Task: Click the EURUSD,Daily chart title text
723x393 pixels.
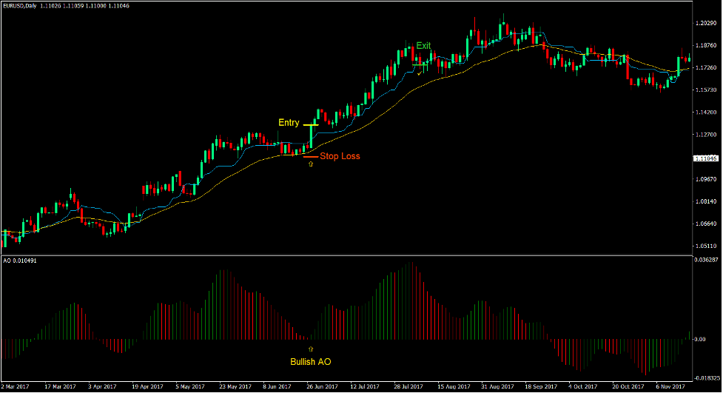Action: click(20, 6)
